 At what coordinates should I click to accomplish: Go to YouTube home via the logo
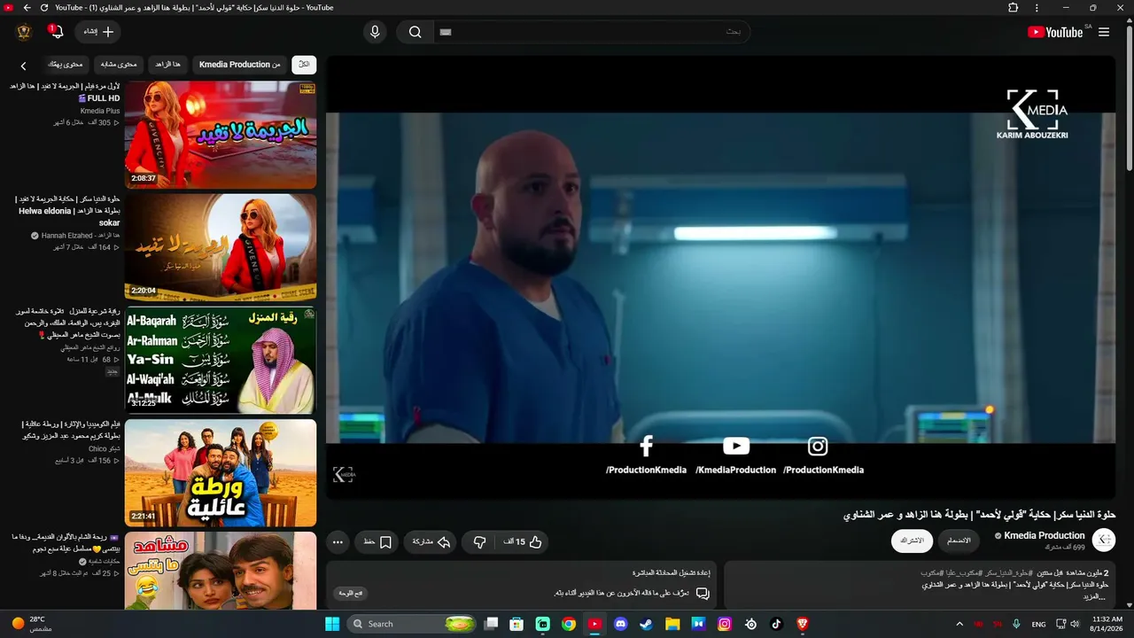pyautogui.click(x=1056, y=32)
